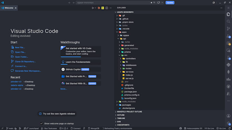Image resolution: width=232 pixels, height=130 pixels.
Task: Click Generate New Workspace link
Action: [28, 71]
